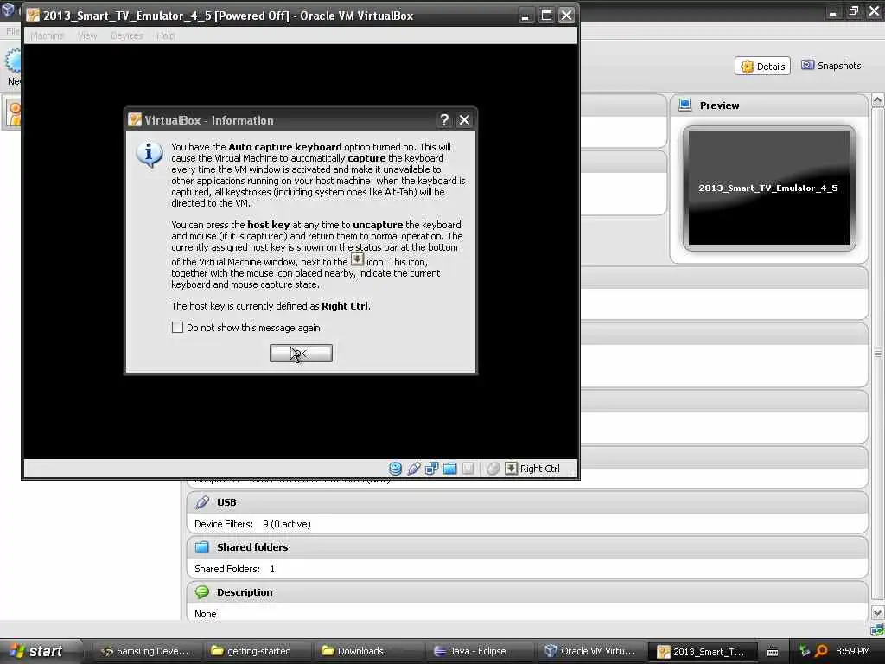Click 'Shared Folders: 1' text

(234, 569)
